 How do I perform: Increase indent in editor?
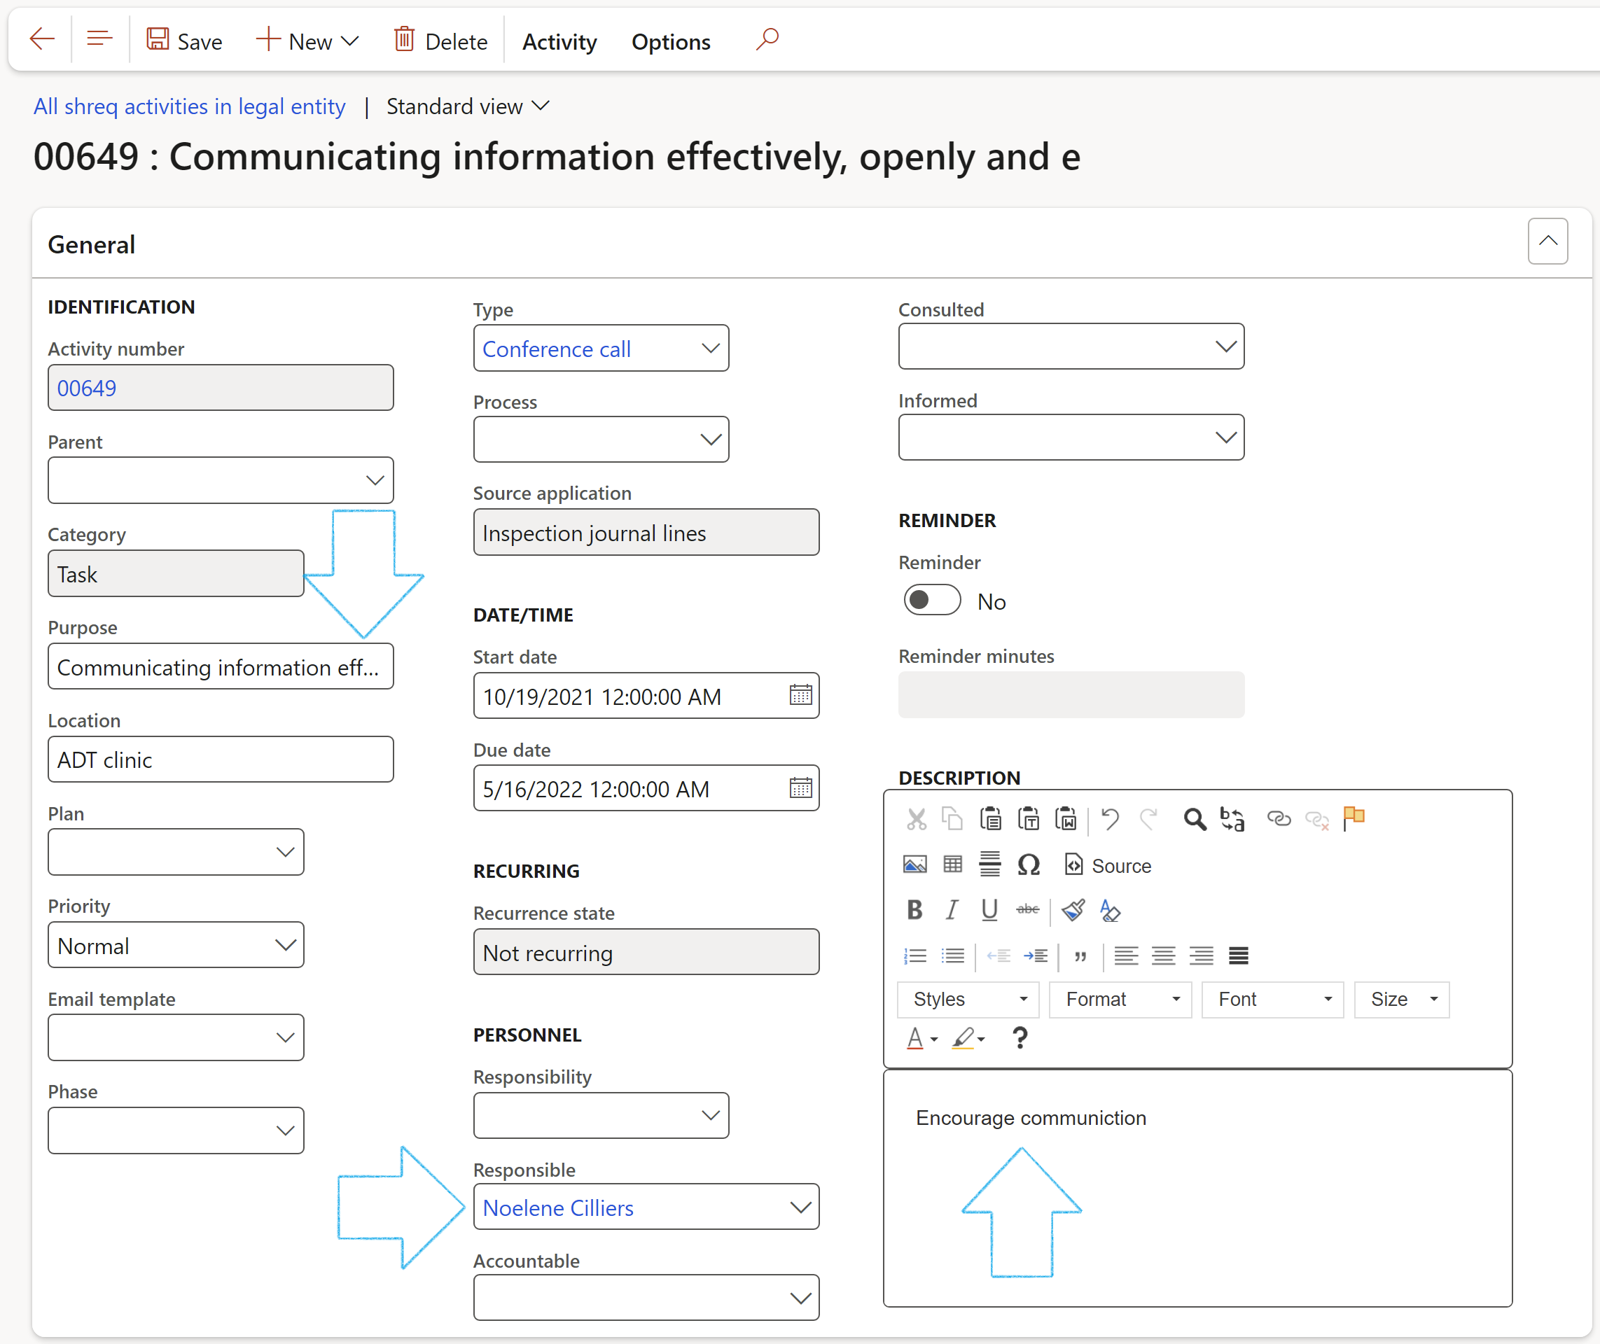[x=1035, y=955]
